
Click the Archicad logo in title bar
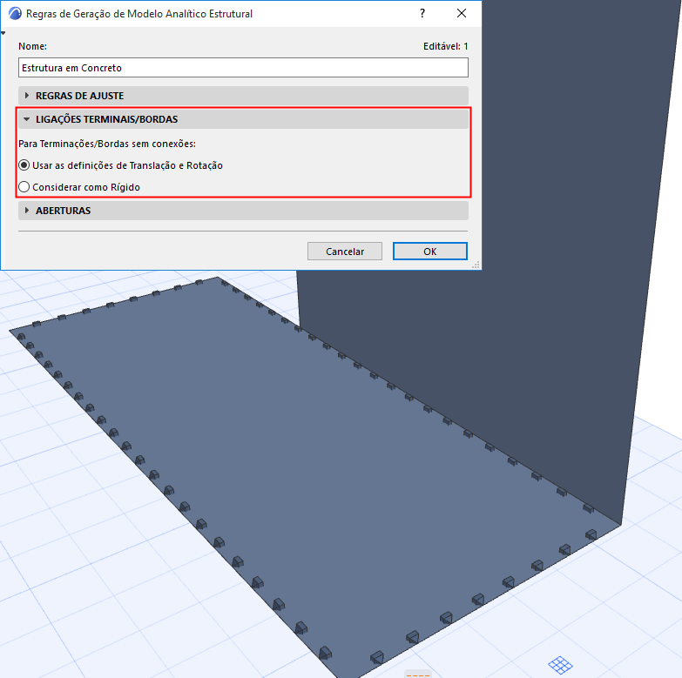tap(15, 13)
